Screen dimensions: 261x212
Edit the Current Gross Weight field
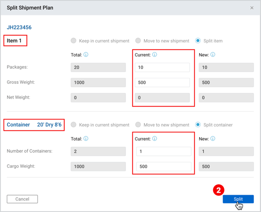pos(162,82)
